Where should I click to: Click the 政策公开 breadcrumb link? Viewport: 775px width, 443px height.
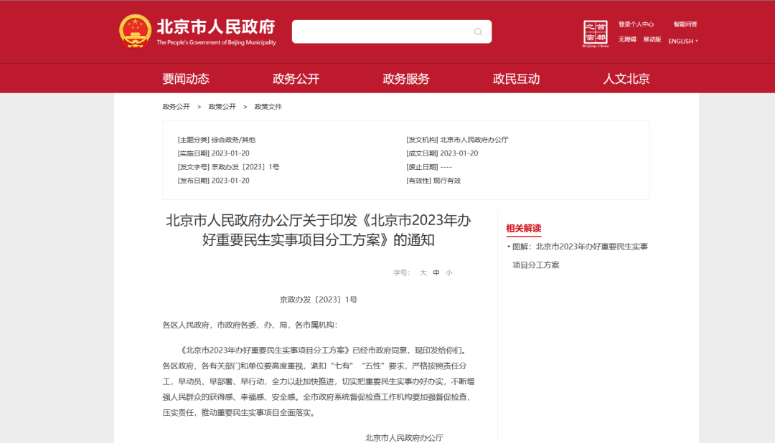pos(222,106)
